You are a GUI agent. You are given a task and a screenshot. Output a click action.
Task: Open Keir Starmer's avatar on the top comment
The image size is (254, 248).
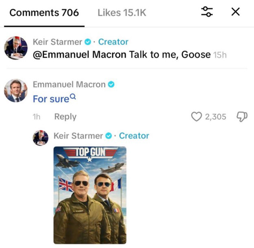16,48
